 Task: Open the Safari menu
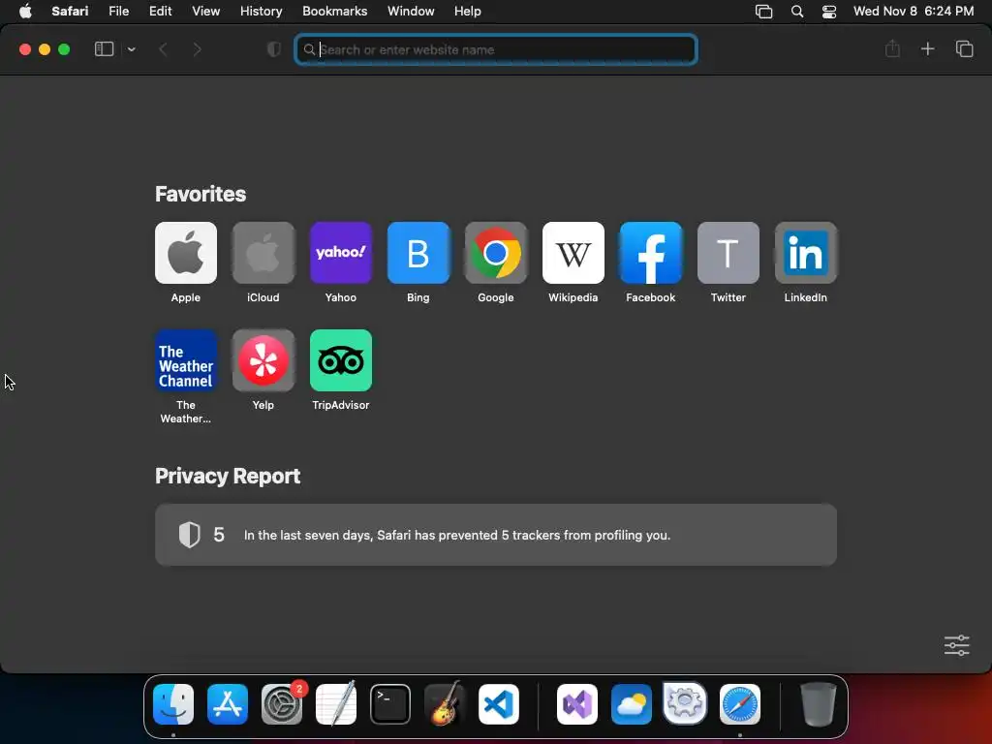[70, 12]
